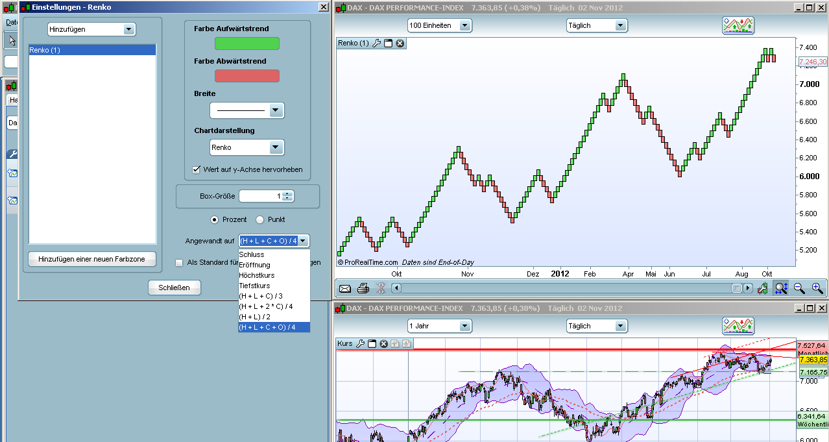Click the green Farbe Aufwärtstrend swatch
Screen dimensions: 829x442
click(246, 43)
